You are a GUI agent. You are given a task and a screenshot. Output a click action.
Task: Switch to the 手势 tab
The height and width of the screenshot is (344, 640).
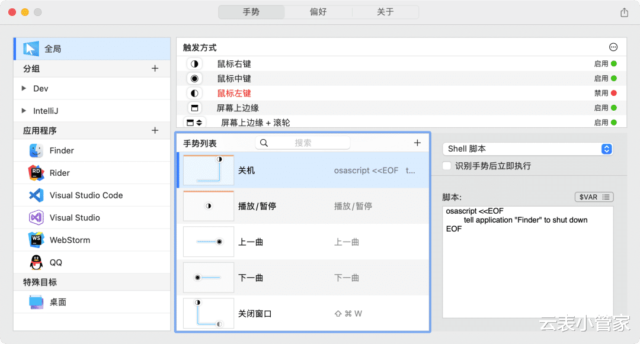251,12
